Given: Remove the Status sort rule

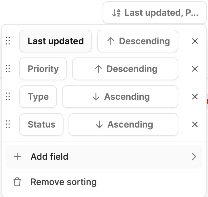Looking at the screenshot, I should pyautogui.click(x=195, y=124).
